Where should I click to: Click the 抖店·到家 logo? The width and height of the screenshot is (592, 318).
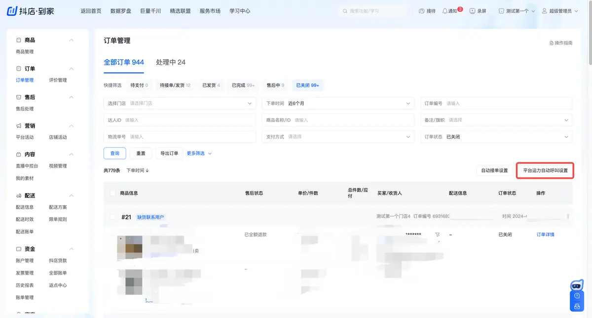[x=31, y=11]
